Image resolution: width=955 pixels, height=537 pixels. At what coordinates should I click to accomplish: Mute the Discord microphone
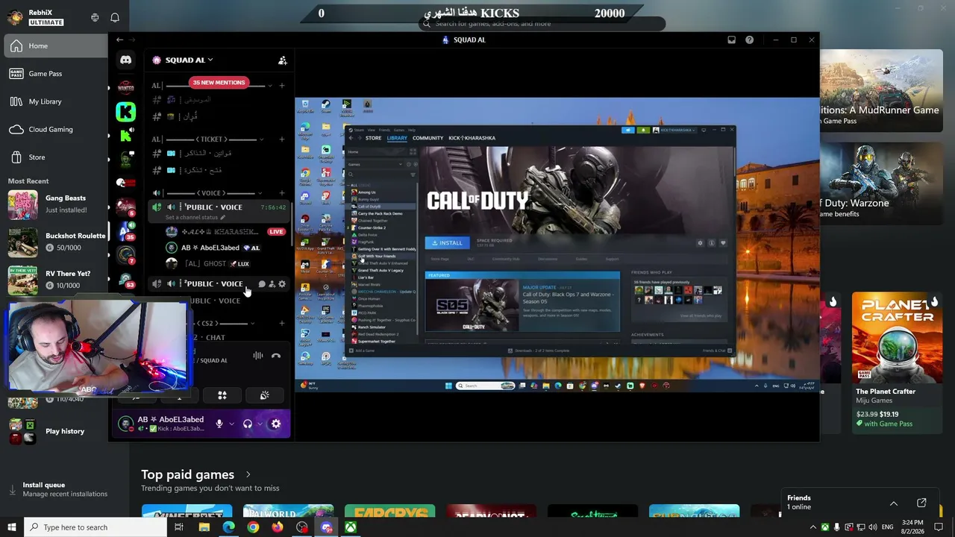point(219,424)
